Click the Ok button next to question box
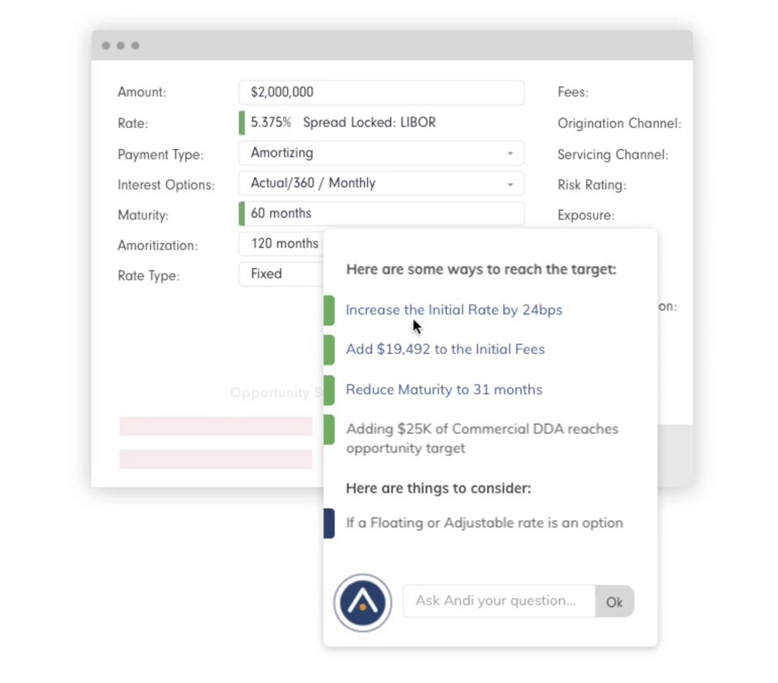Viewport: 778px width, 683px height. point(614,601)
